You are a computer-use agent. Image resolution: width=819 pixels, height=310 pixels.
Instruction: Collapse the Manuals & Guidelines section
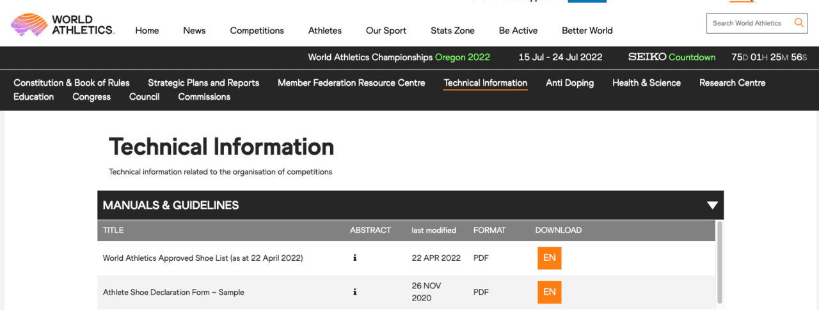pos(712,205)
